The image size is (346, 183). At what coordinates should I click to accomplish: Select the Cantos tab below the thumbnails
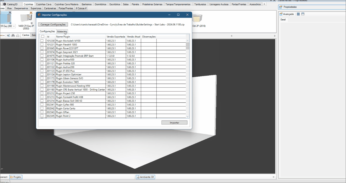pyautogui.click(x=26, y=35)
